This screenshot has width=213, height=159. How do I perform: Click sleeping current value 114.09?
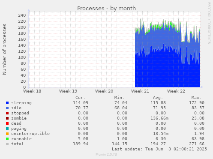pos(81,103)
